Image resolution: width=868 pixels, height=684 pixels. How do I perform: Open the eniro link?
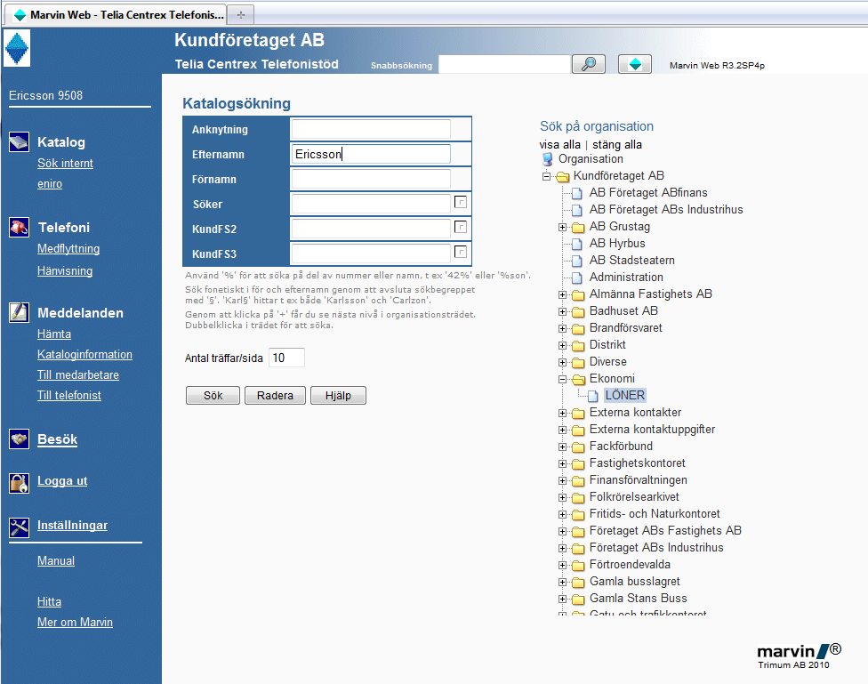tap(50, 184)
